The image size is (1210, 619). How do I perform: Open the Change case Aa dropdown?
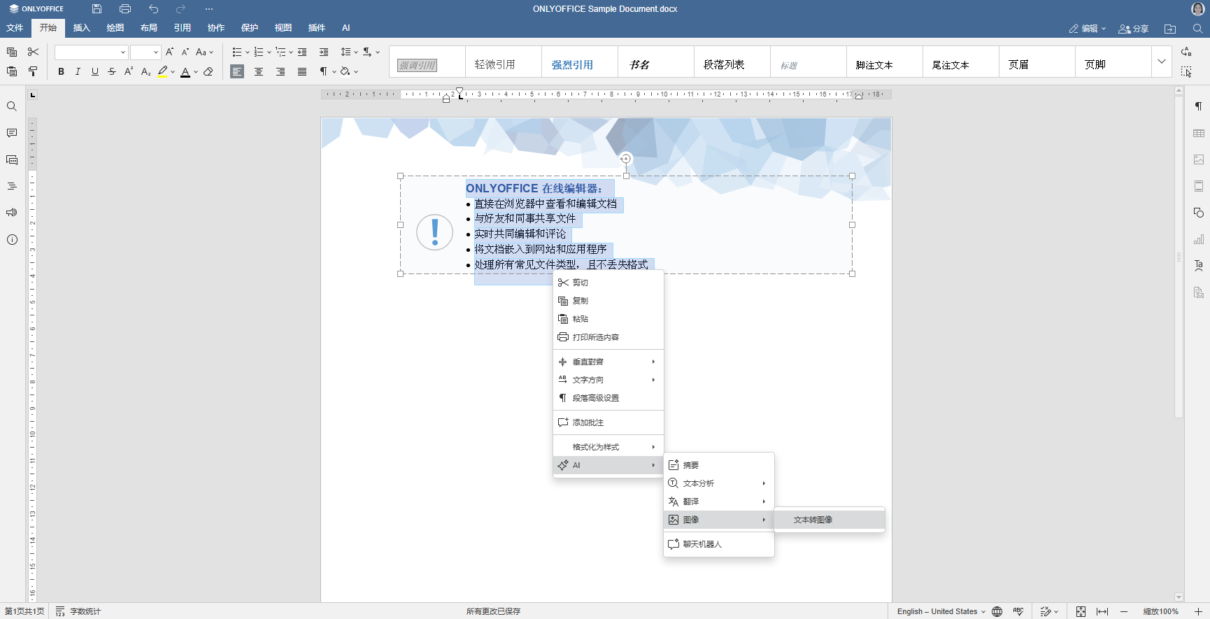(x=204, y=52)
